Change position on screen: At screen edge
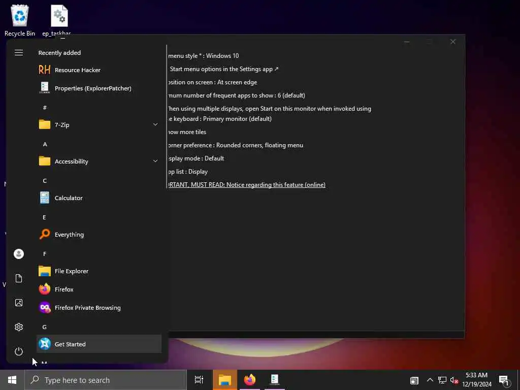 [x=212, y=82]
